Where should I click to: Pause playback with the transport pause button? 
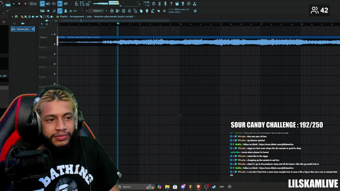click(14, 4)
